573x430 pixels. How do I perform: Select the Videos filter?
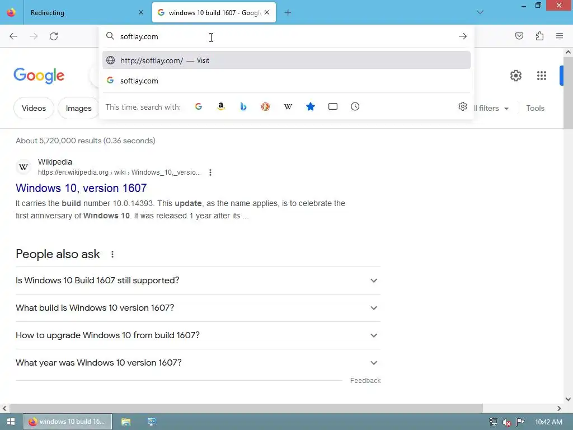coord(34,108)
